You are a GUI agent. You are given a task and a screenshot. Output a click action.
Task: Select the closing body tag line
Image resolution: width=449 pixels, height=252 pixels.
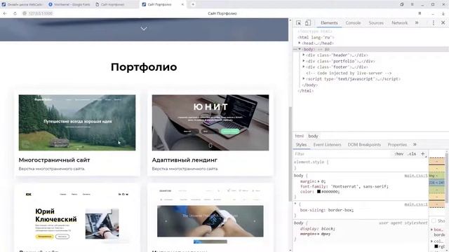[x=310, y=85]
